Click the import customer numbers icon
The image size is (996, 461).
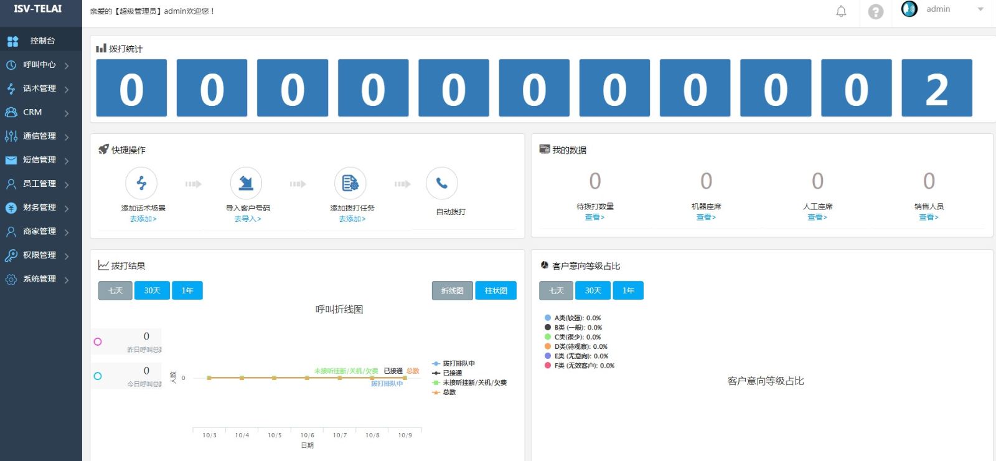[x=246, y=183]
